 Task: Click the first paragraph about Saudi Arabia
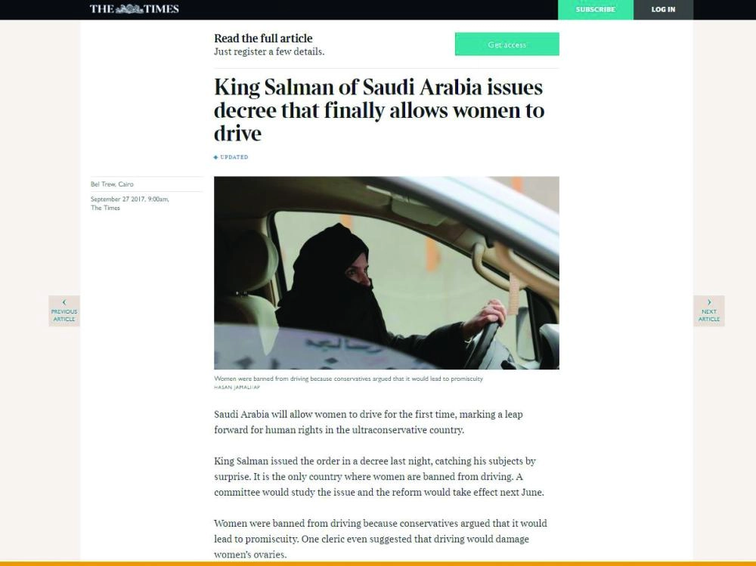pos(368,422)
